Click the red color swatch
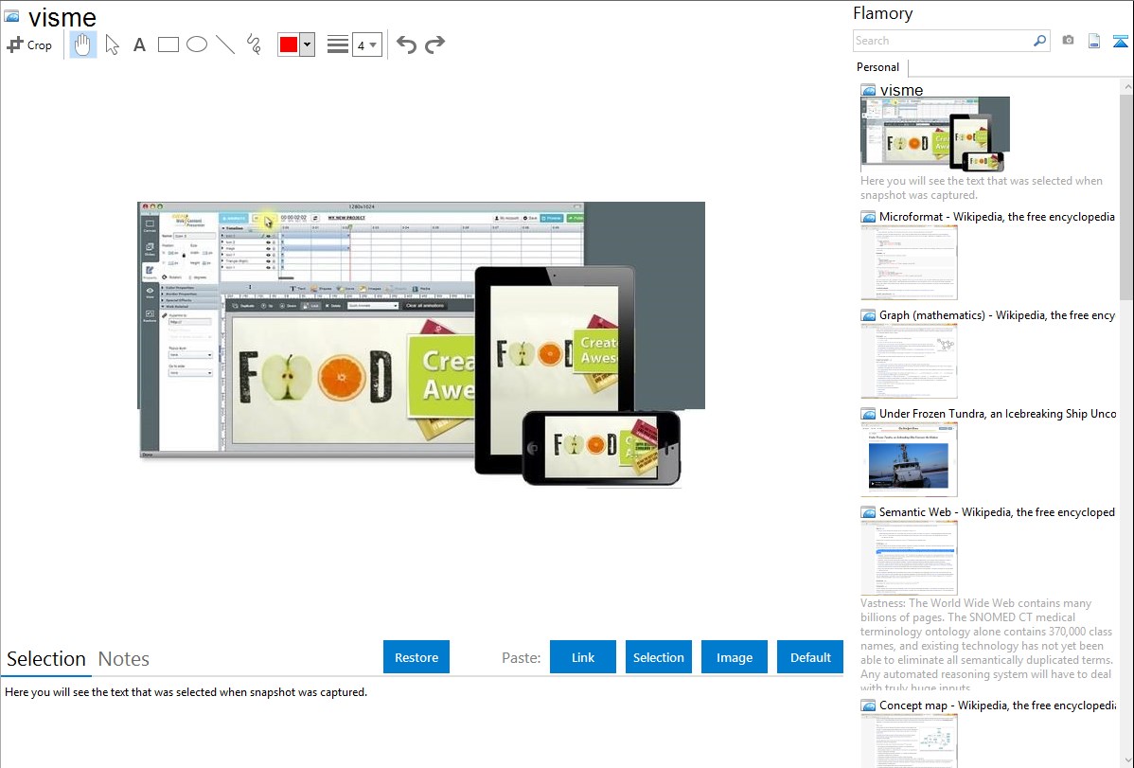 pyautogui.click(x=289, y=45)
